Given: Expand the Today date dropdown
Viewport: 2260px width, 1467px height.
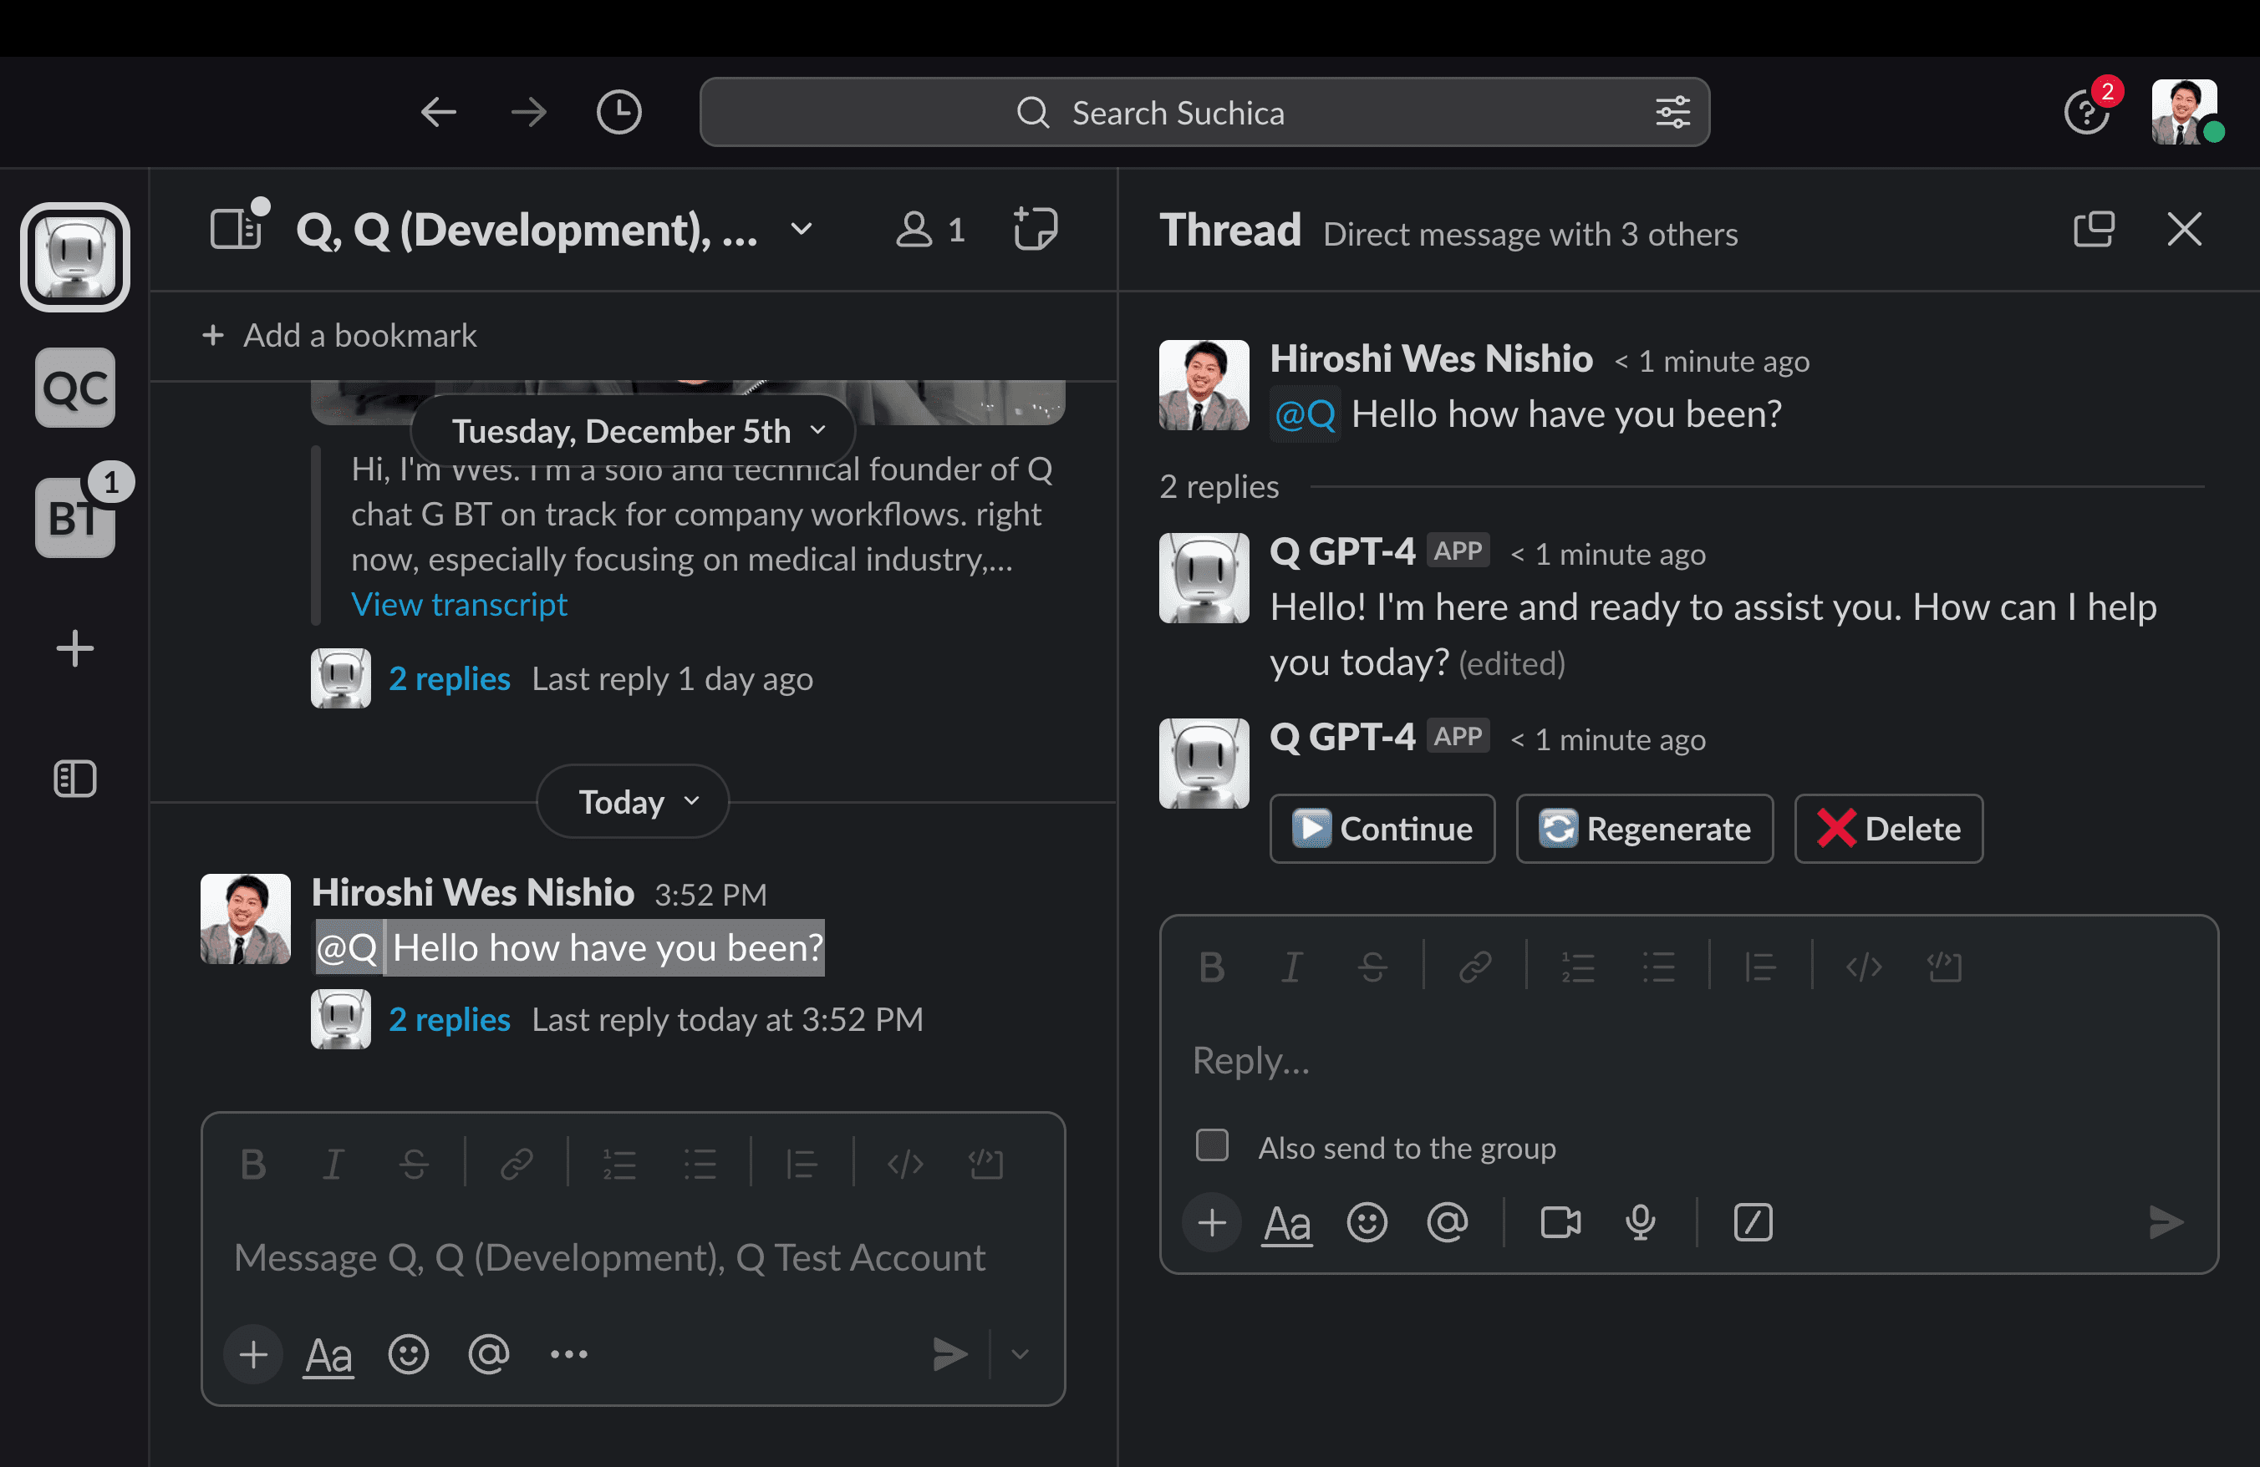Looking at the screenshot, I should [x=634, y=802].
